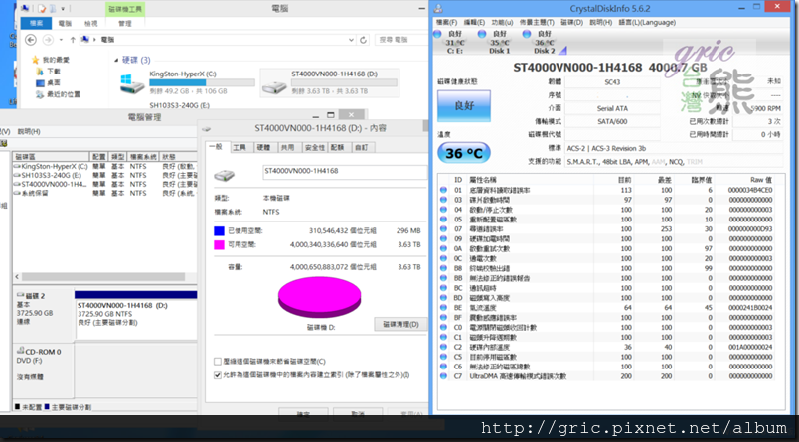Click the 我的最愛 star icon in sidebar
The width and height of the screenshot is (799, 442).
pyautogui.click(x=35, y=60)
